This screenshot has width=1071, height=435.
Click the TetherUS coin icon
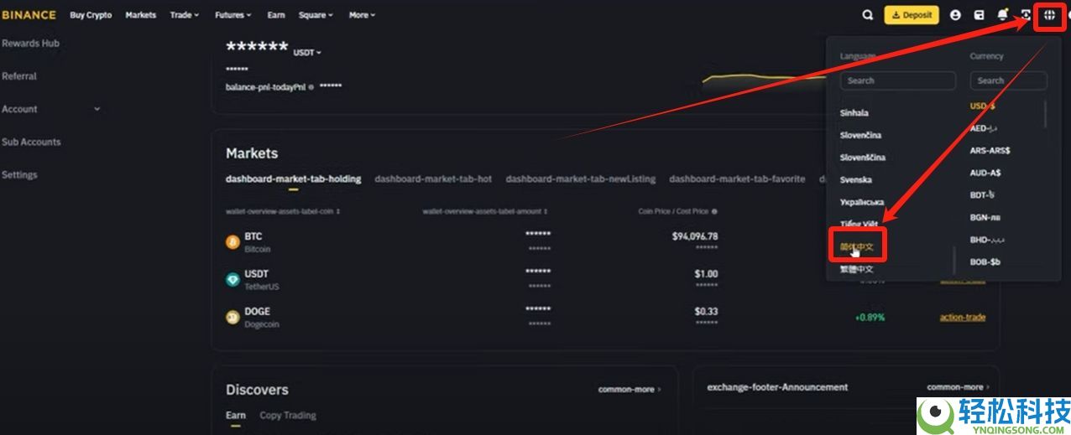[x=232, y=280]
